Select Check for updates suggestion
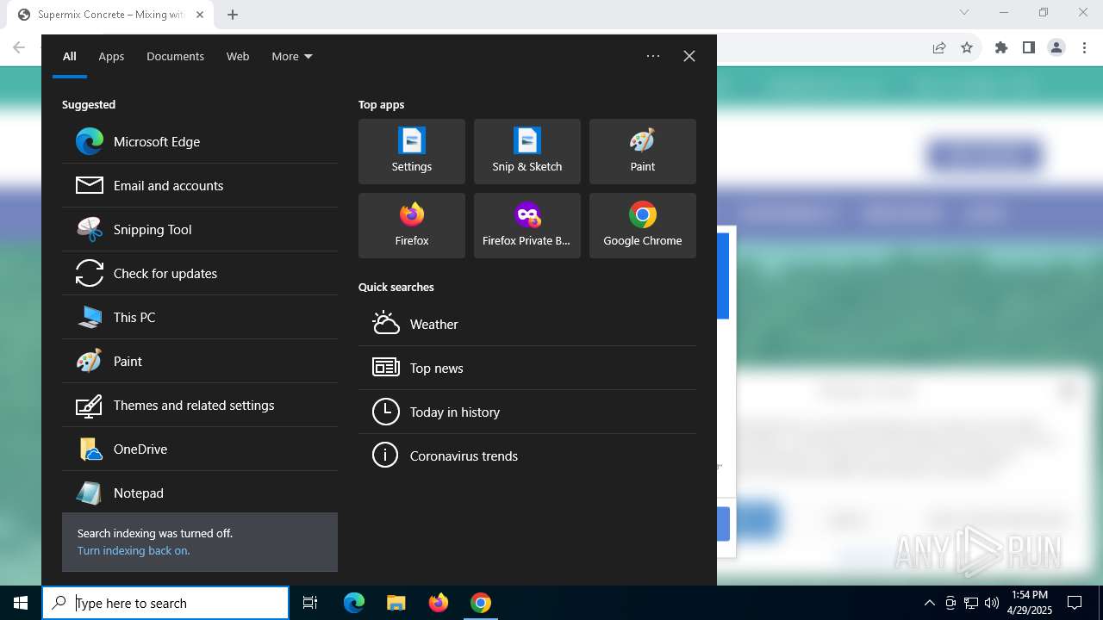Viewport: 1103px width, 620px height. (x=200, y=273)
